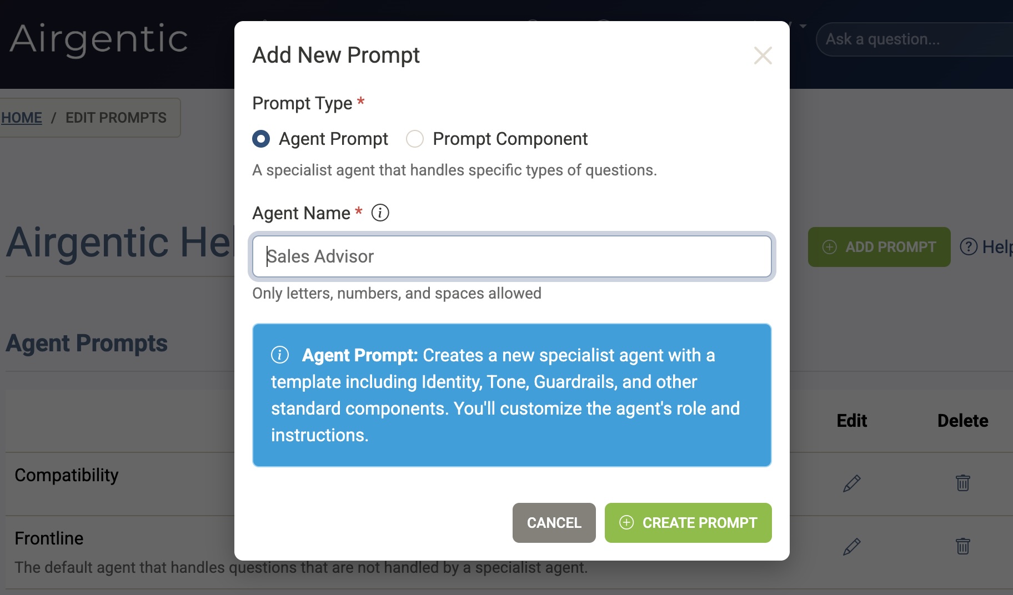The height and width of the screenshot is (595, 1013).
Task: Click the Agent Prompt label text
Action: click(333, 139)
